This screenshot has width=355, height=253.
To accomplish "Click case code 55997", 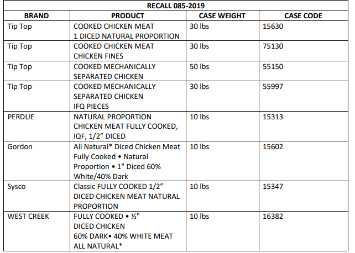I will (x=275, y=86).
